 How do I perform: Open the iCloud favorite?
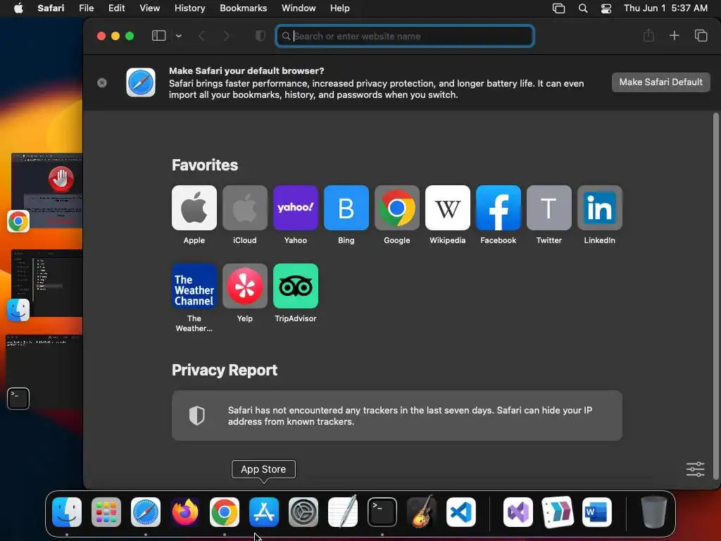tap(244, 208)
